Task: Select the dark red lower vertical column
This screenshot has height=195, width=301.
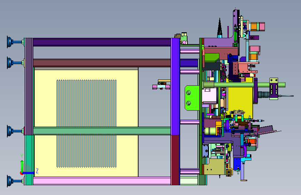Action: tap(175, 160)
